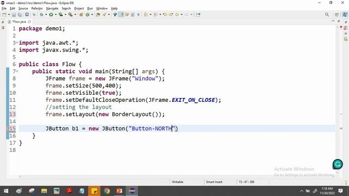Click the Search flashlight toolbar icon
Image resolution: width=349 pixels, height=196 pixels.
[x=104, y=15]
